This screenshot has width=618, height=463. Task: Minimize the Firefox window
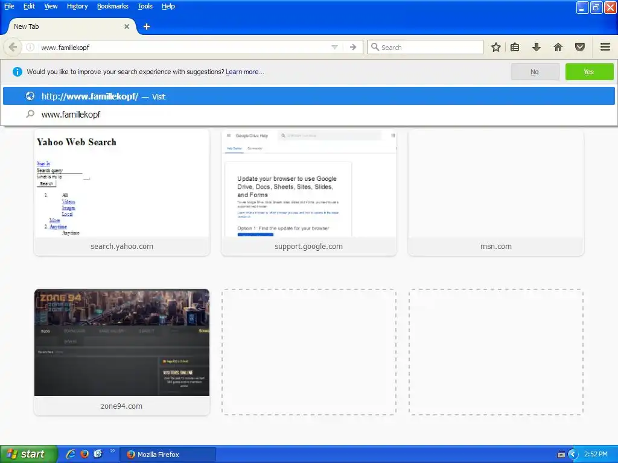tap(582, 7)
